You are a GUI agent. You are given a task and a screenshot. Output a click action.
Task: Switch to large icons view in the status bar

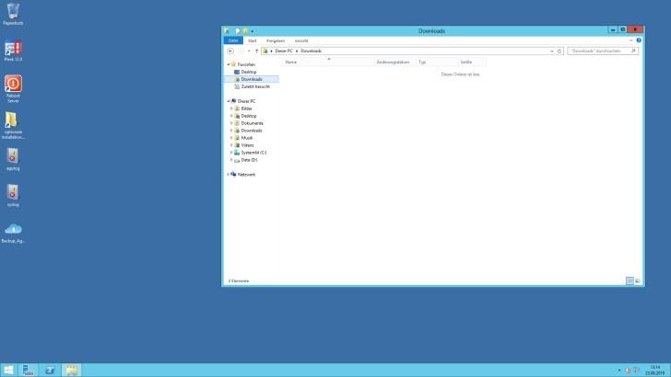point(638,280)
